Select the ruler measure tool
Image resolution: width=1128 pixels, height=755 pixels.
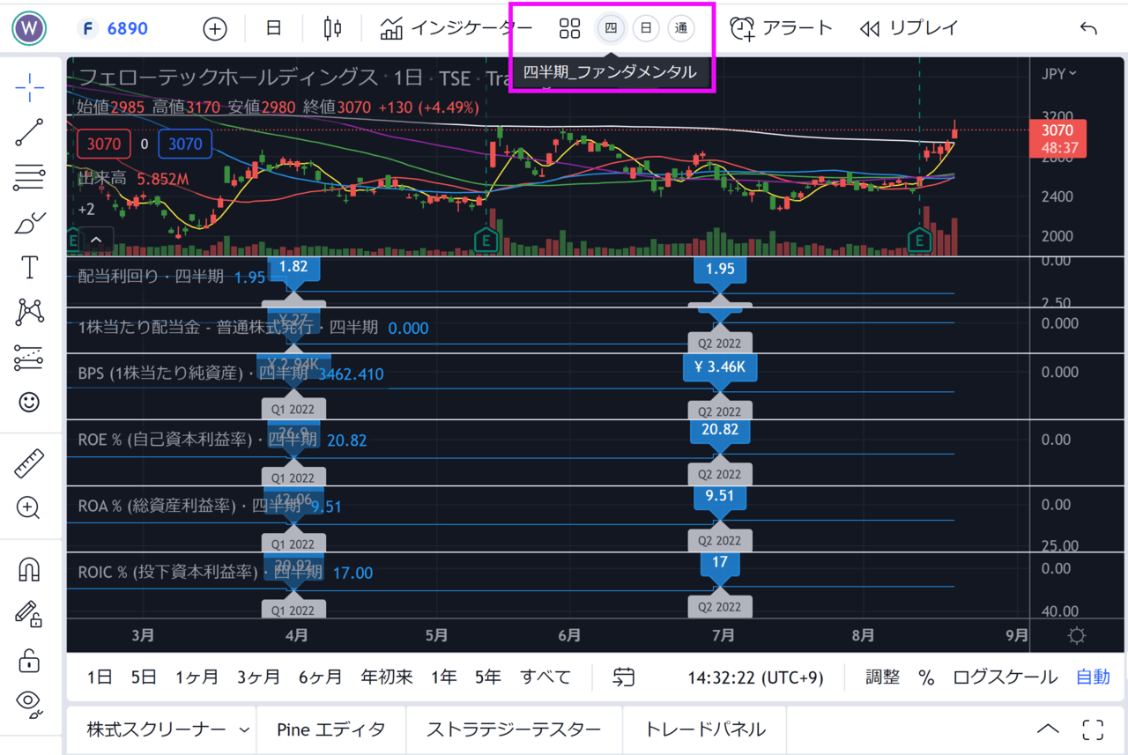[29, 463]
